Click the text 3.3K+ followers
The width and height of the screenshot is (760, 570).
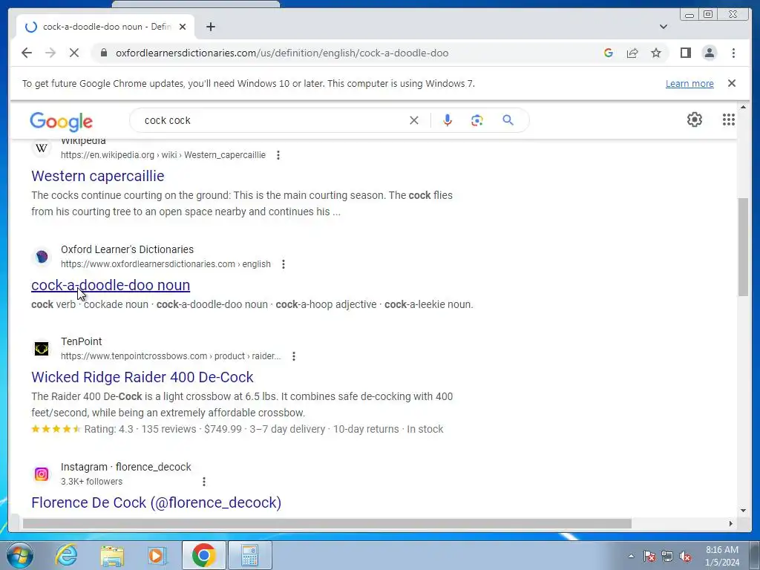[91, 482]
